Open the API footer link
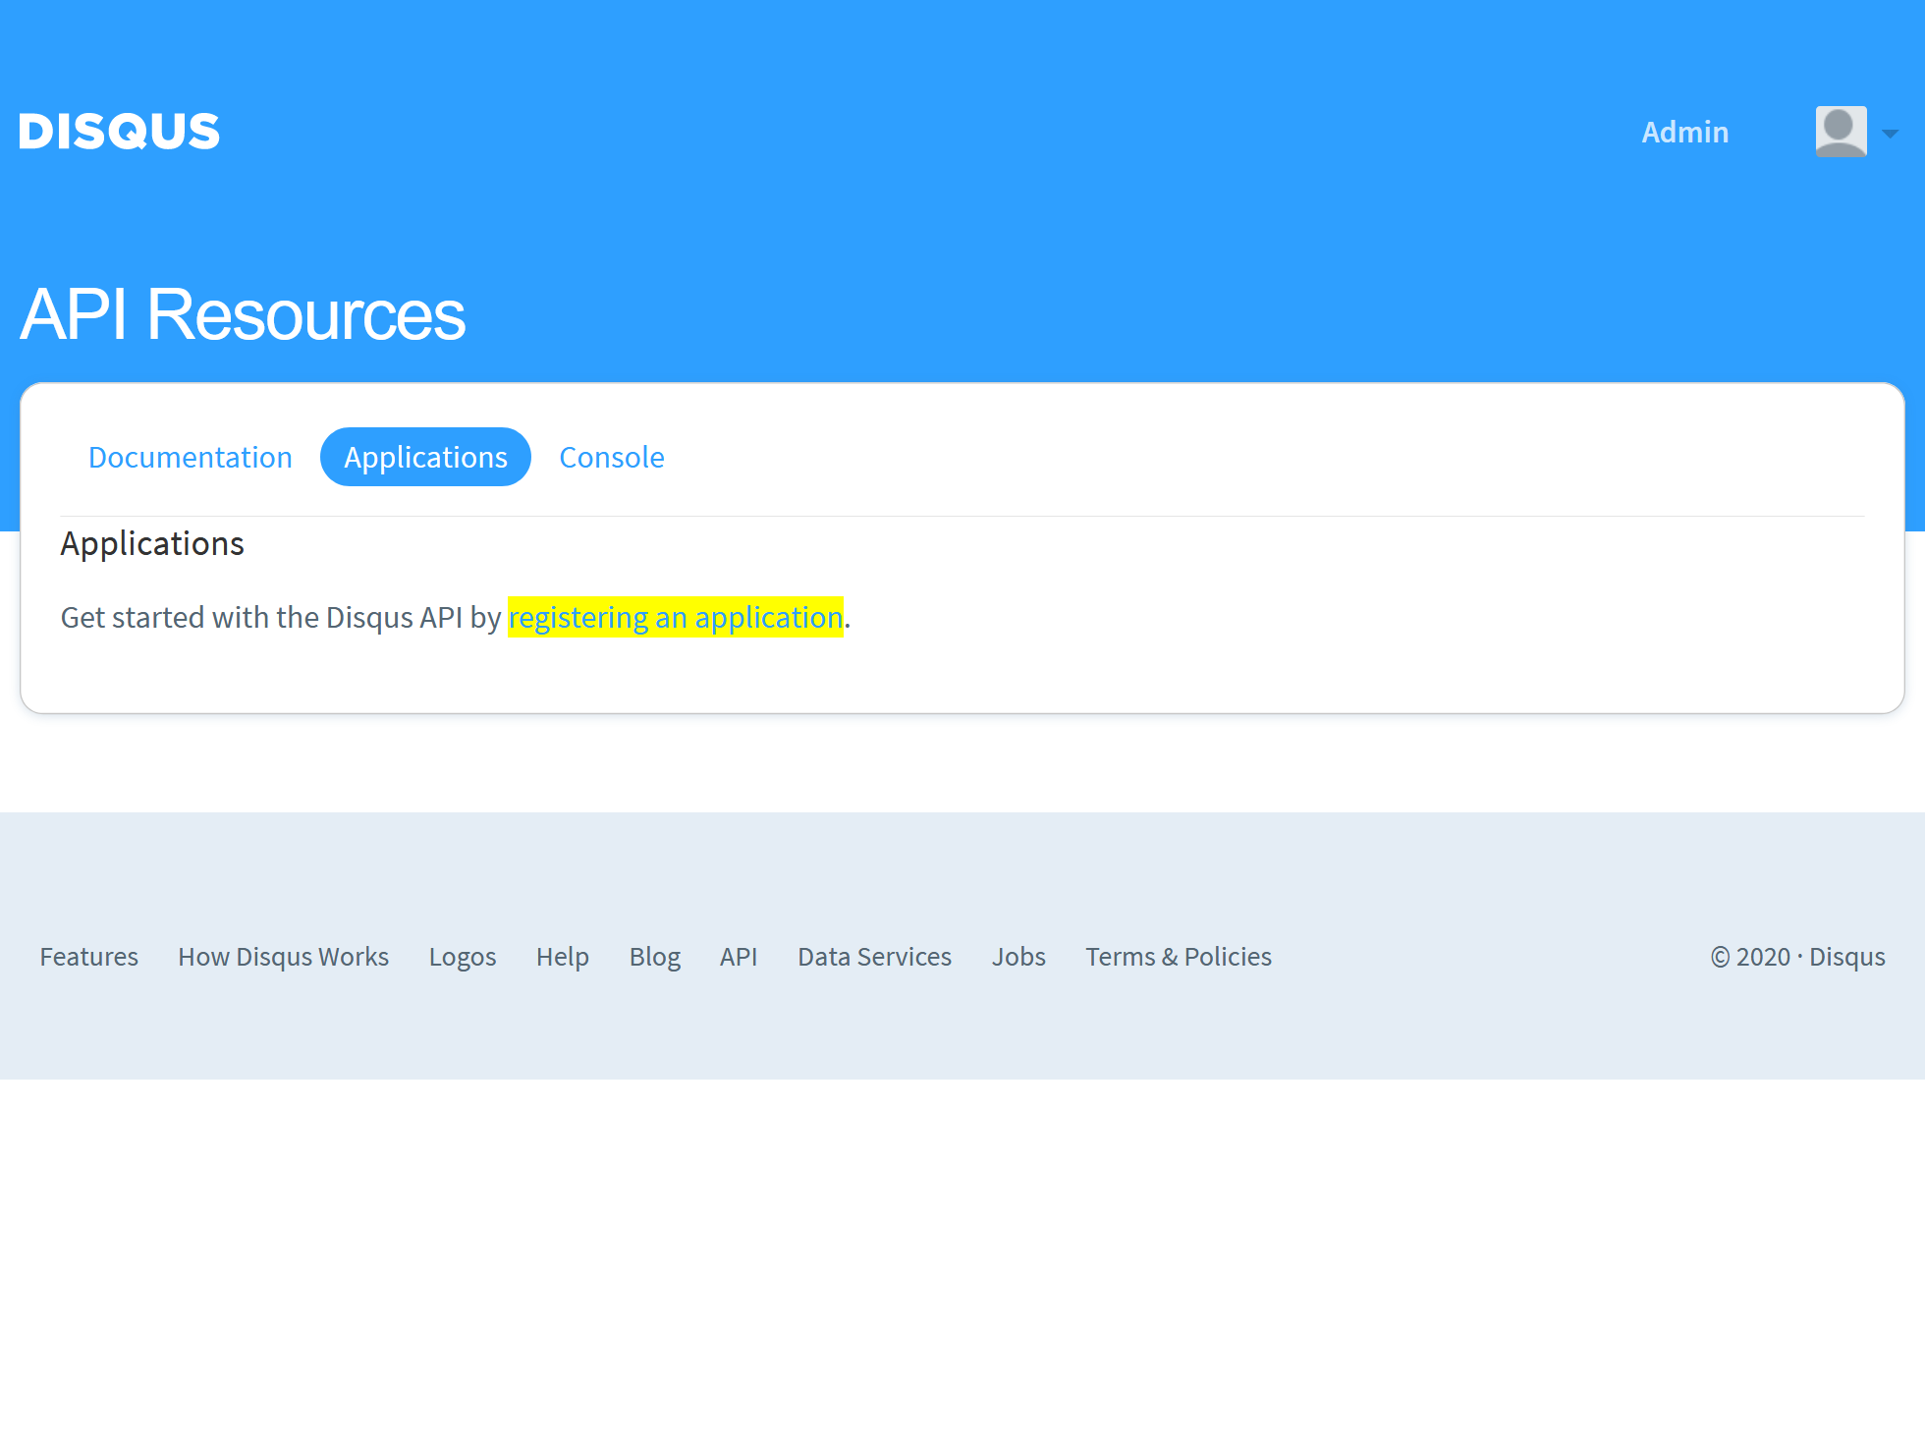 point(738,956)
